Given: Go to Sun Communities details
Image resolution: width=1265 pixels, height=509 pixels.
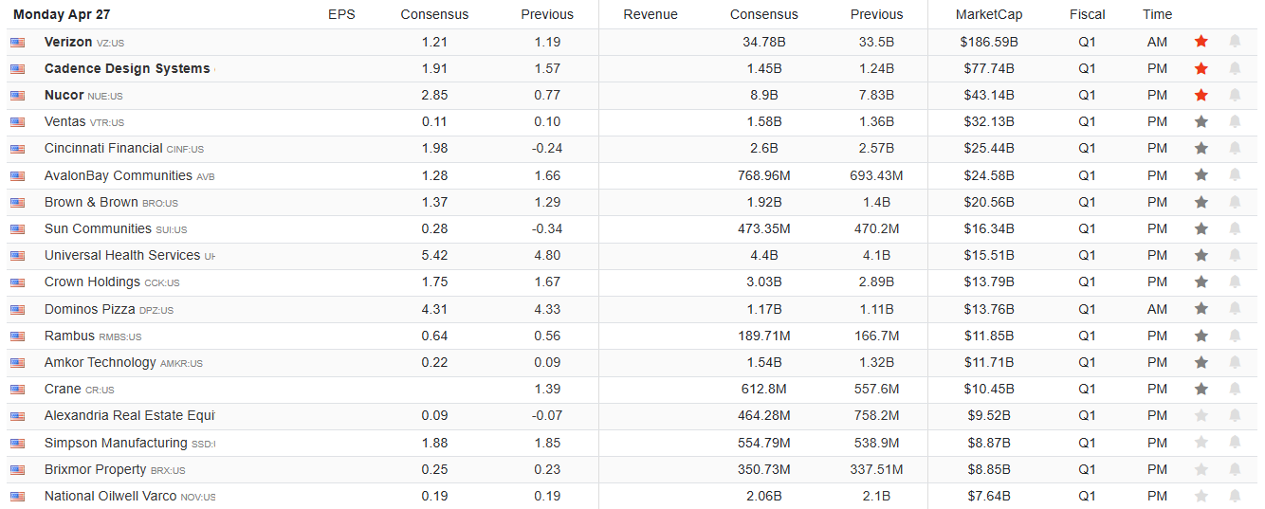Looking at the screenshot, I should (x=97, y=228).
